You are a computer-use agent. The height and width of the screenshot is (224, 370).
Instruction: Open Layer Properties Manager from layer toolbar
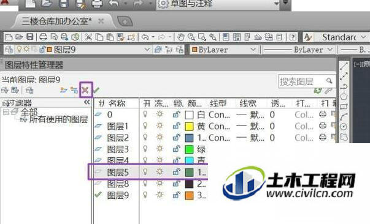point(9,50)
